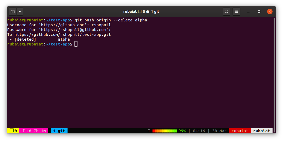Open the hamburger menu
The height and width of the screenshot is (141, 283).
click(x=236, y=12)
